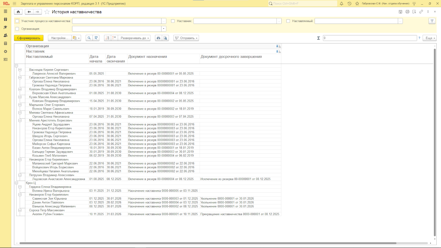441x248 pixels.
Task: Open history clock icon in title bar
Action: [x=349, y=3]
